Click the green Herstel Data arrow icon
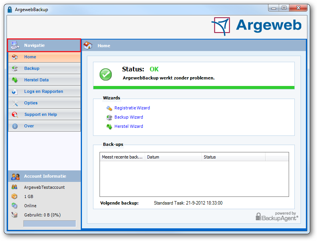 (x=15, y=80)
